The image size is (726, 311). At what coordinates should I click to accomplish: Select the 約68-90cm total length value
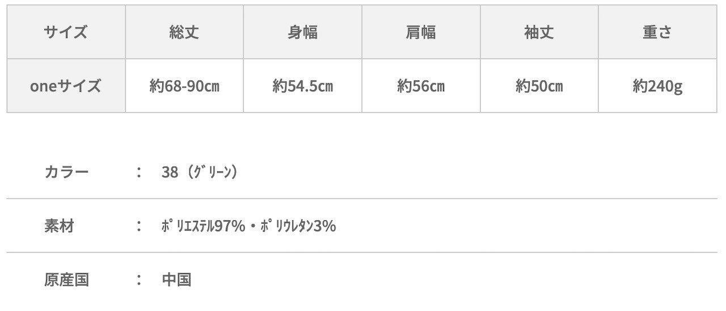[184, 86]
